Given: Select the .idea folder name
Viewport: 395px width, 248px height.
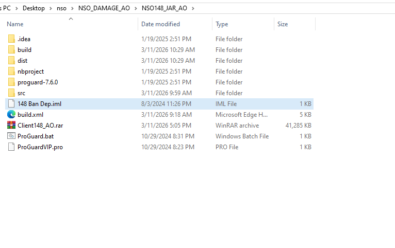Looking at the screenshot, I should click(x=24, y=39).
